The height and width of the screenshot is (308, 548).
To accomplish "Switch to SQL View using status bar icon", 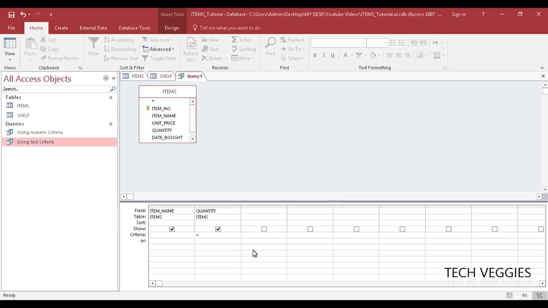I will pos(524,295).
